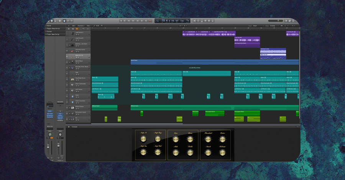Screen dimensions: 345x180
Task: Click the Pop Brass Drum track icon
Action: coord(72,79)
